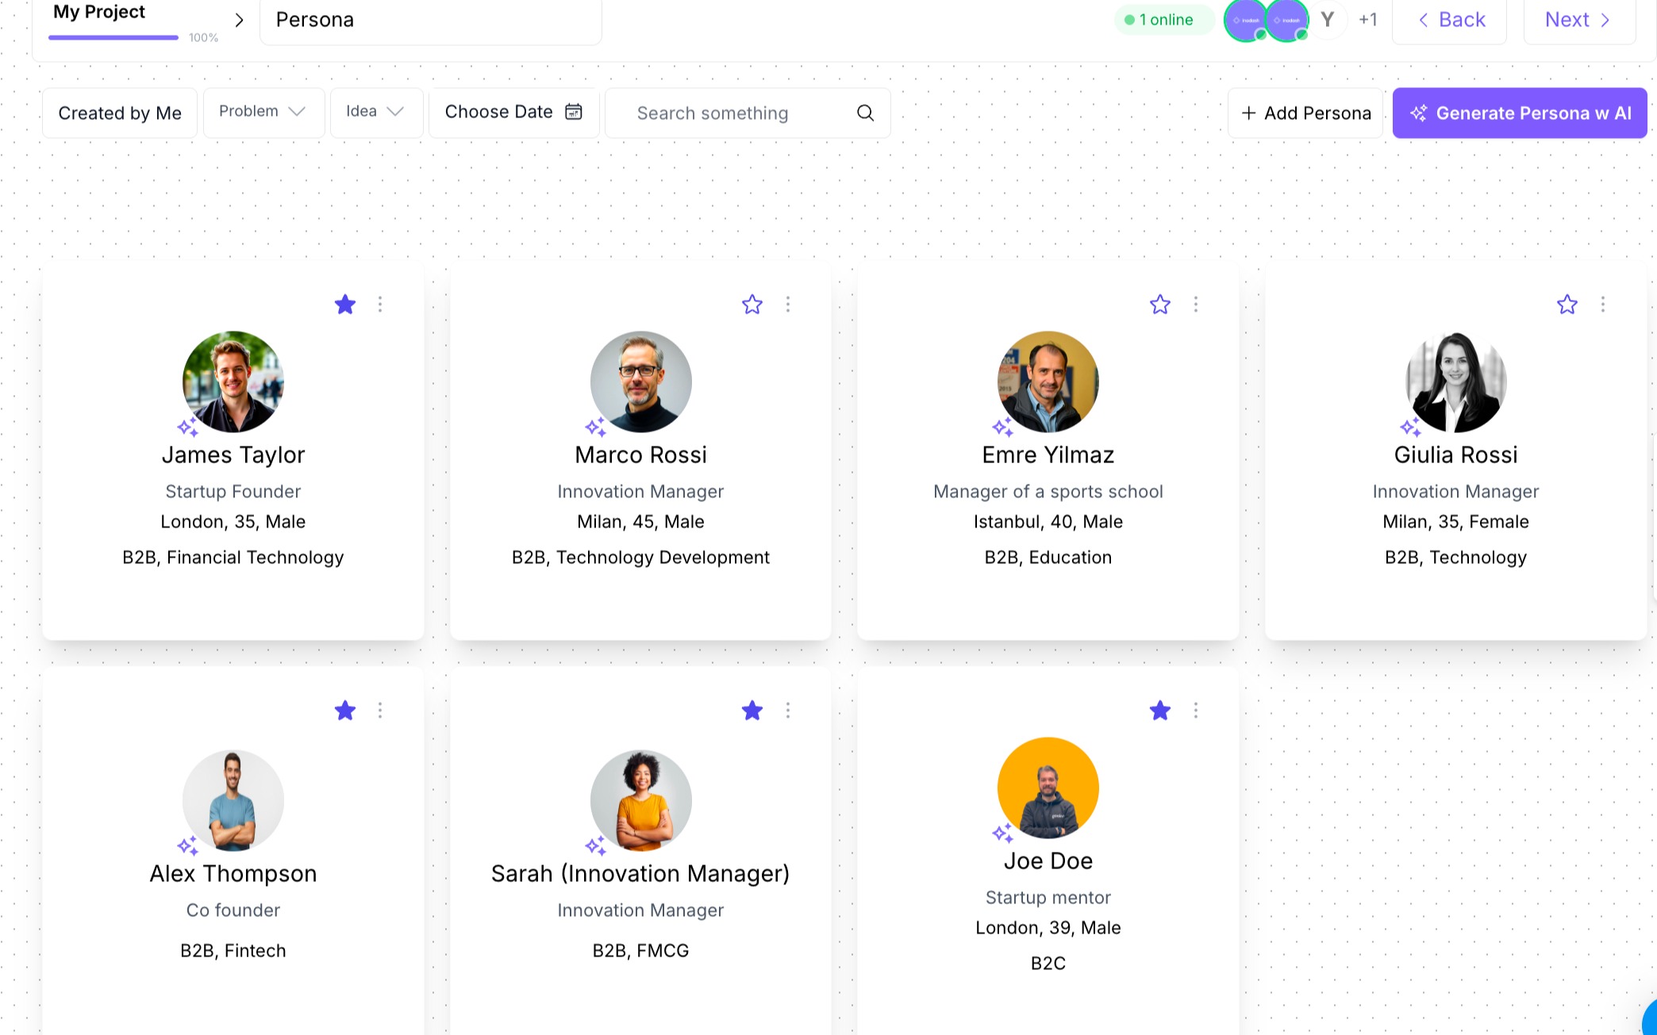This screenshot has width=1657, height=1035.
Task: Expand the Idea filter dropdown
Action: click(x=376, y=111)
